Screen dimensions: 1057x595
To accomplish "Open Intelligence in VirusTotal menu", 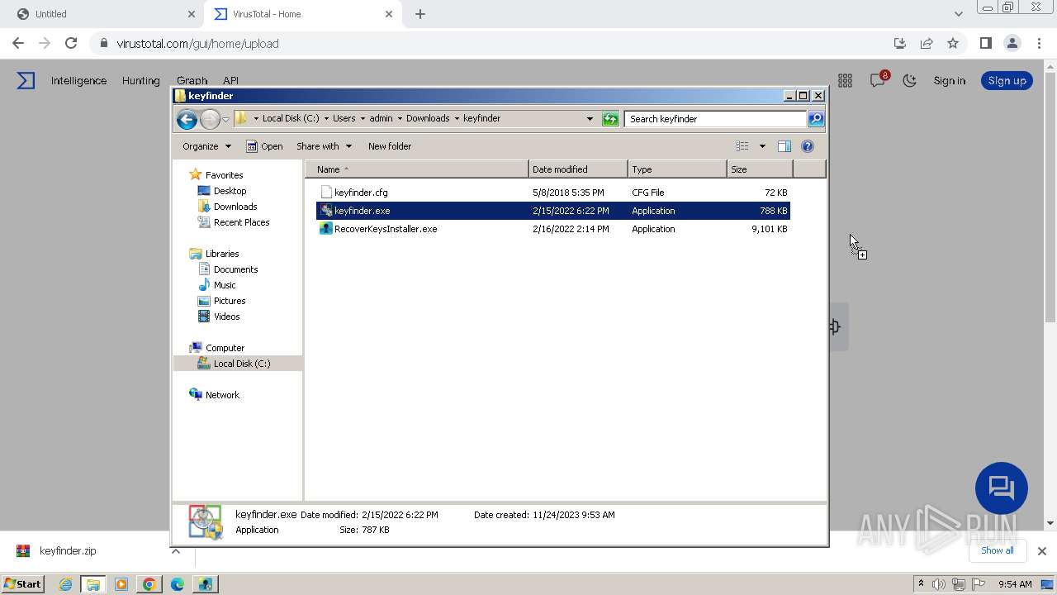I will pyautogui.click(x=78, y=81).
